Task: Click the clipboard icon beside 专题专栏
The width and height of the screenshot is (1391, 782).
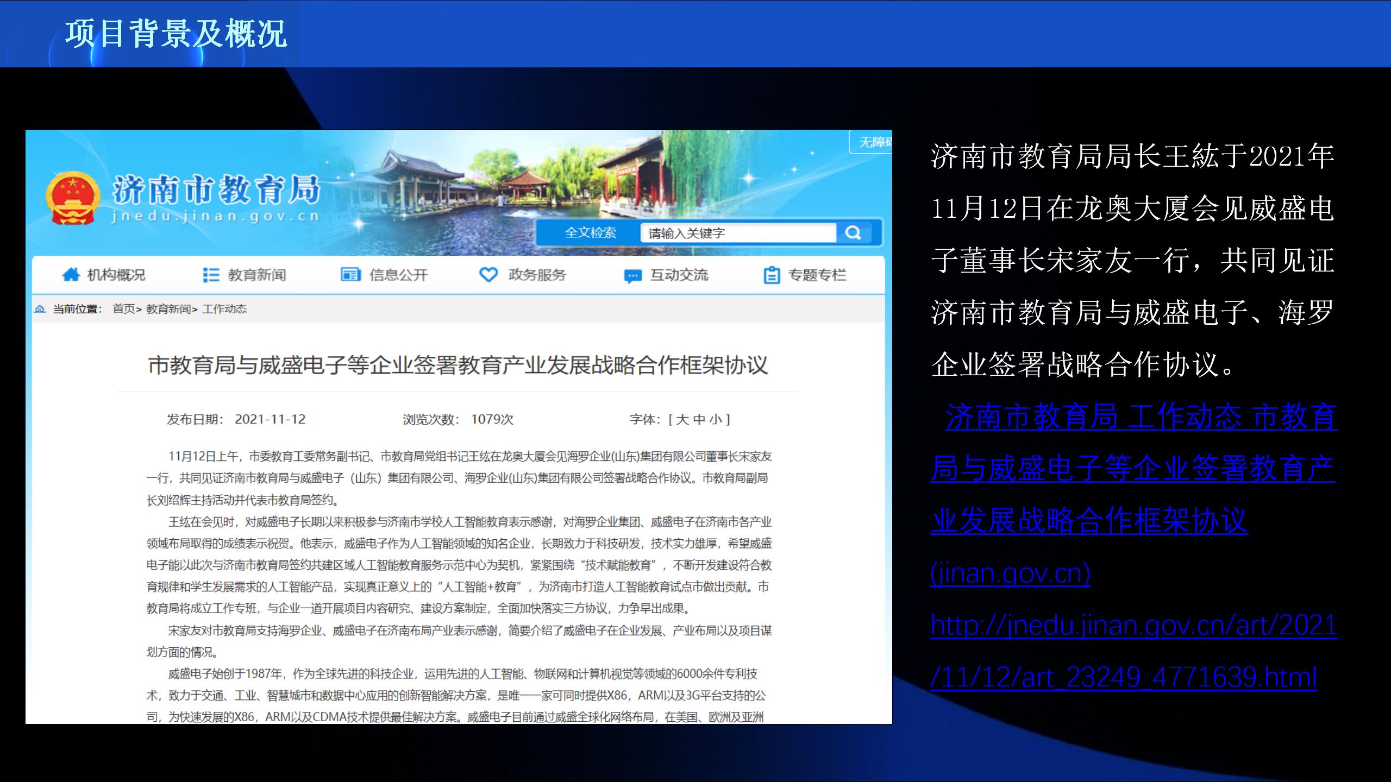Action: tap(772, 275)
